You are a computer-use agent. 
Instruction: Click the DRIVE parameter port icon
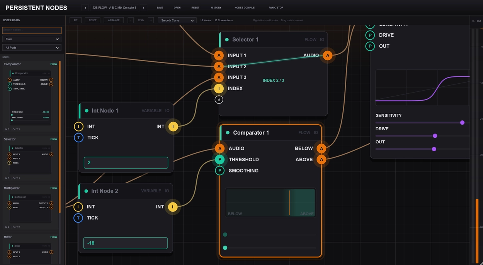point(370,35)
